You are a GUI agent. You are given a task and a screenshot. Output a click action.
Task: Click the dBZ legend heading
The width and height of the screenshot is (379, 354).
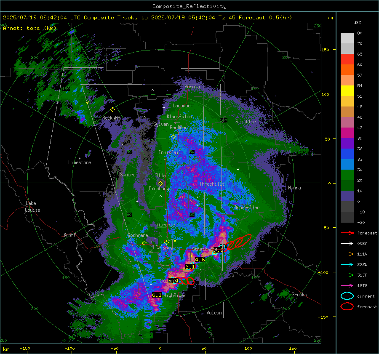click(x=357, y=22)
